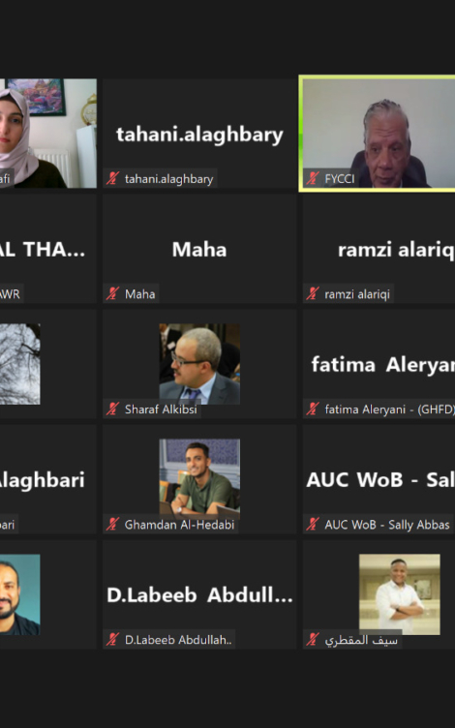The width and height of the screenshot is (455, 728).
Task: Click muted mic icon beside ramzi alariqi
Action: point(313,293)
